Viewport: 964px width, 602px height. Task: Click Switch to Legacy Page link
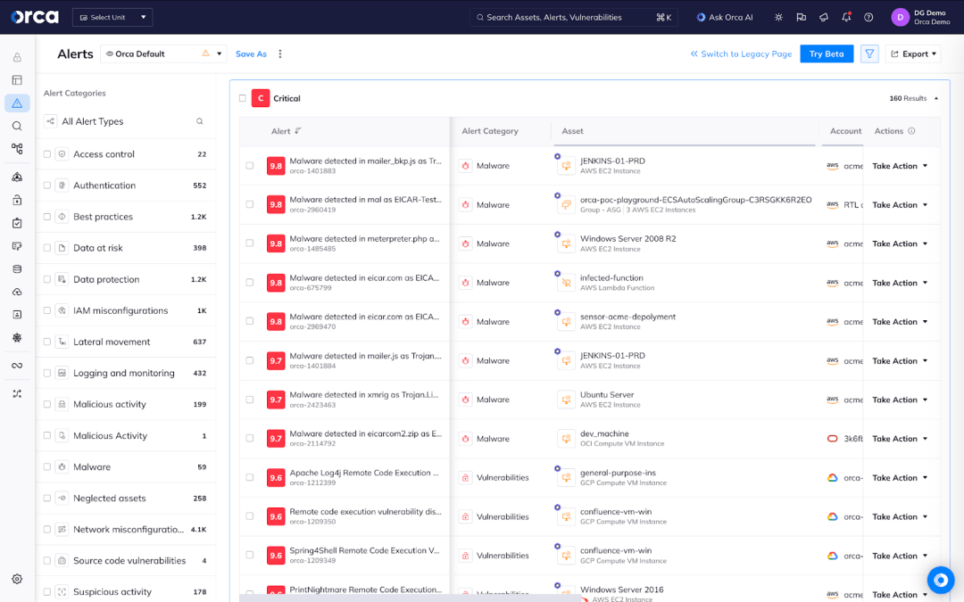tap(741, 54)
